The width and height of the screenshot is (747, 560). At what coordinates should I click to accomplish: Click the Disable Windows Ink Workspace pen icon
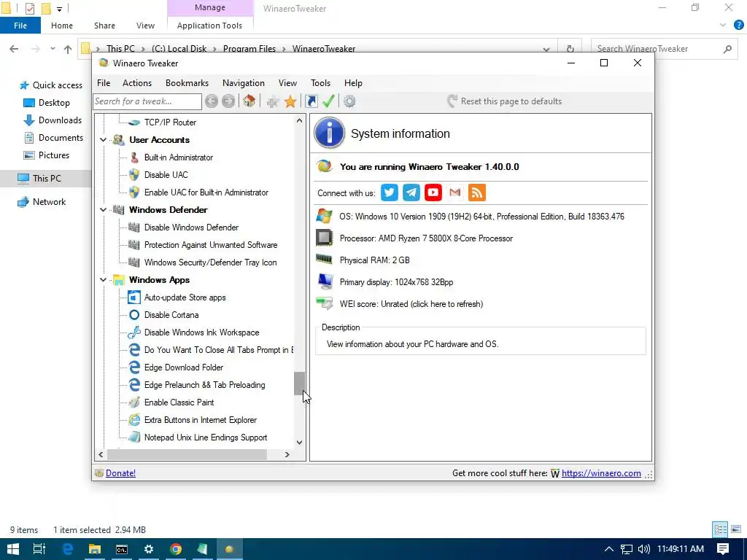coord(134,332)
